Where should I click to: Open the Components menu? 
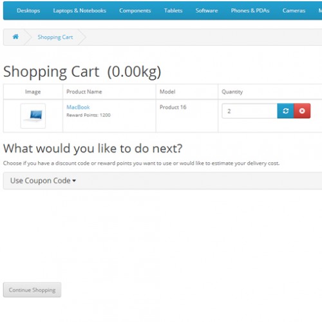(x=135, y=10)
